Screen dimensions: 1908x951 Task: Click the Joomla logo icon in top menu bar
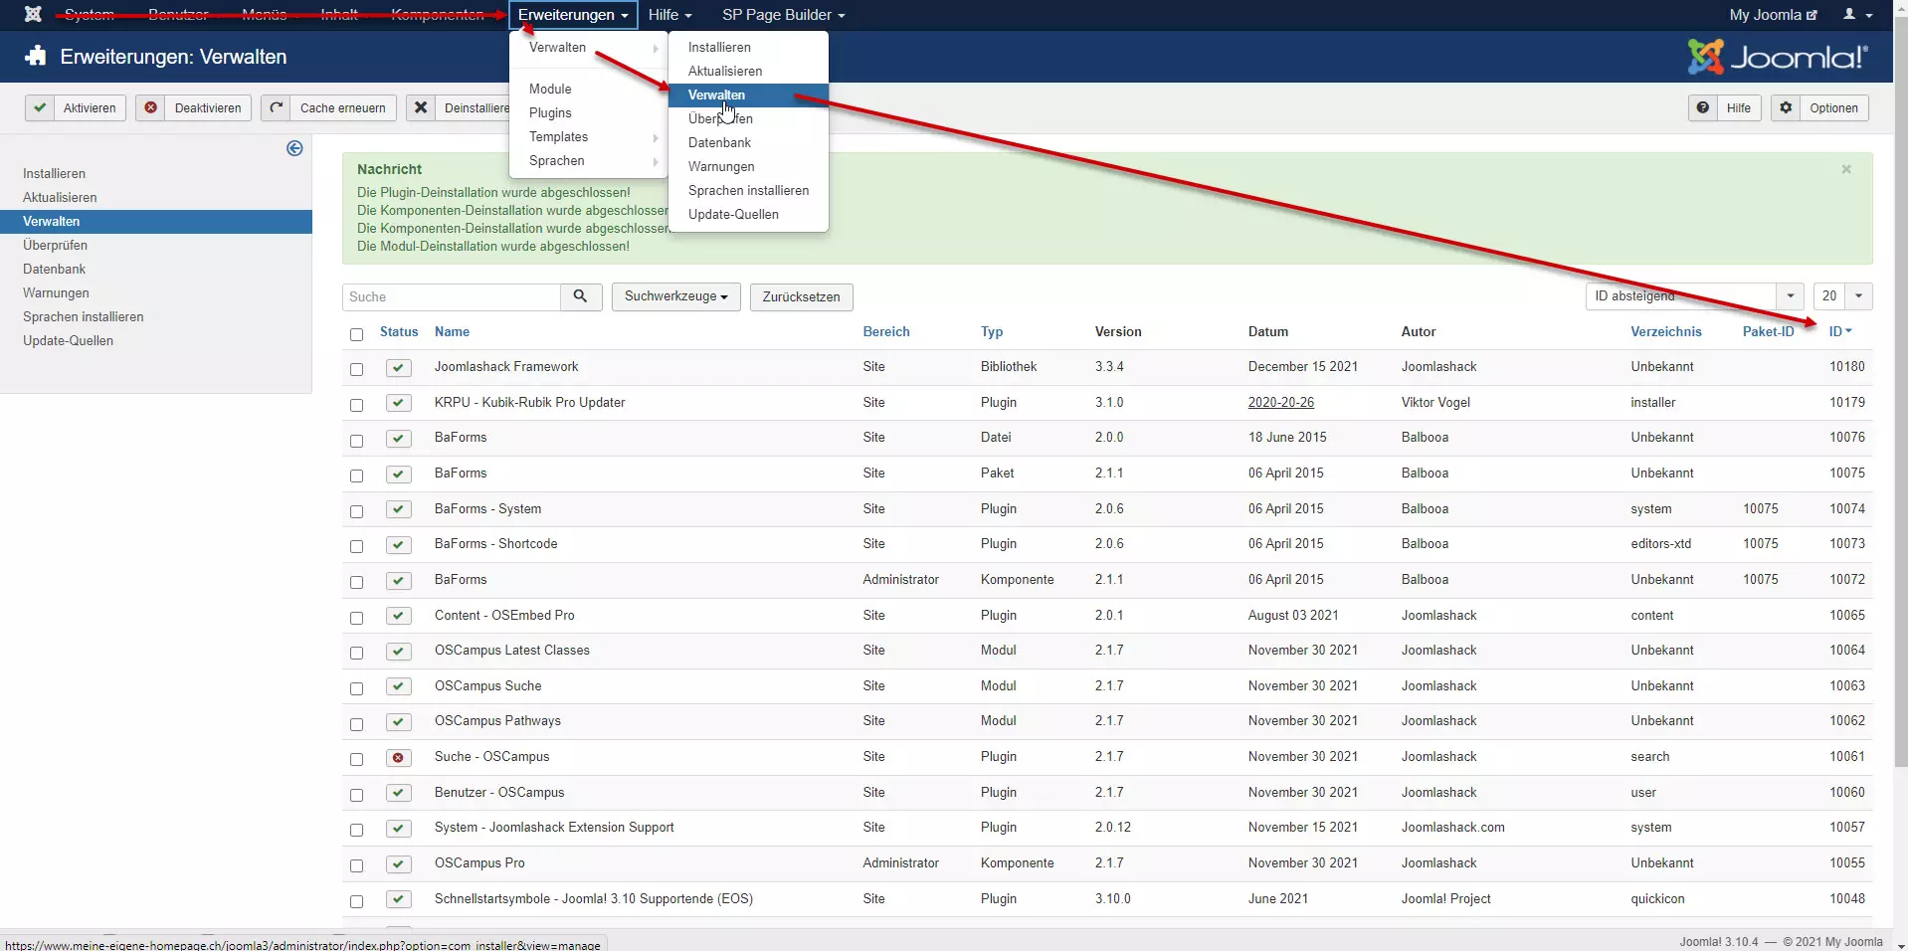pyautogui.click(x=33, y=14)
